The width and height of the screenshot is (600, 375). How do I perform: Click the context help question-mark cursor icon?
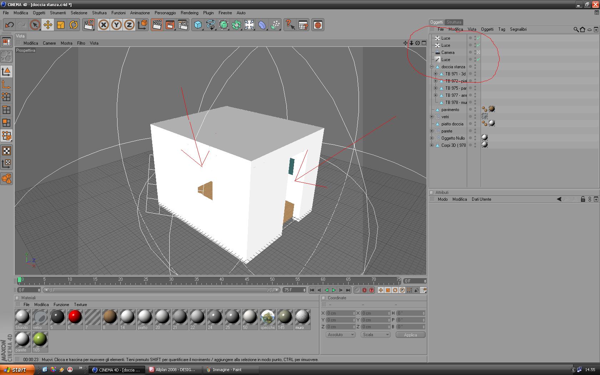(290, 25)
